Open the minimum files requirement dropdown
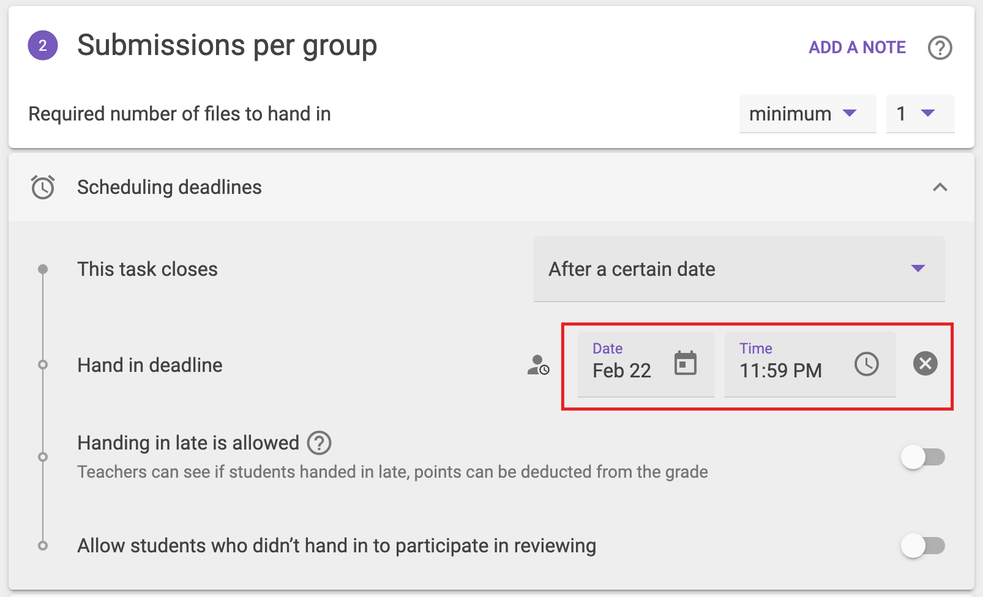 807,114
